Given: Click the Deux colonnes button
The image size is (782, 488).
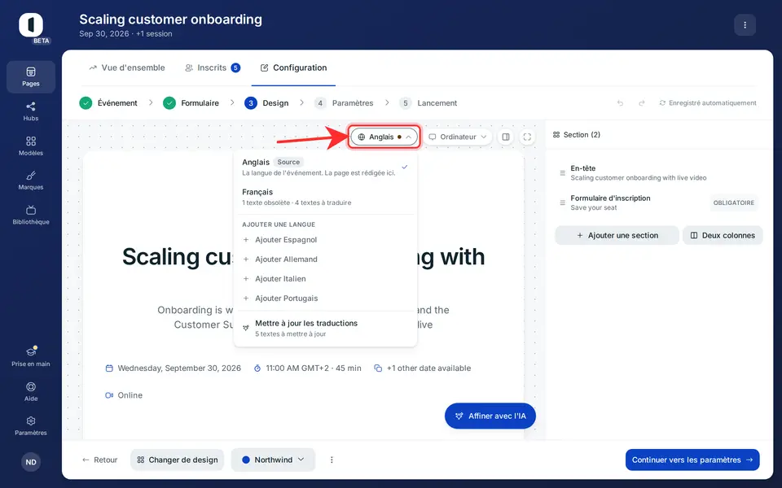Looking at the screenshot, I should coord(723,236).
